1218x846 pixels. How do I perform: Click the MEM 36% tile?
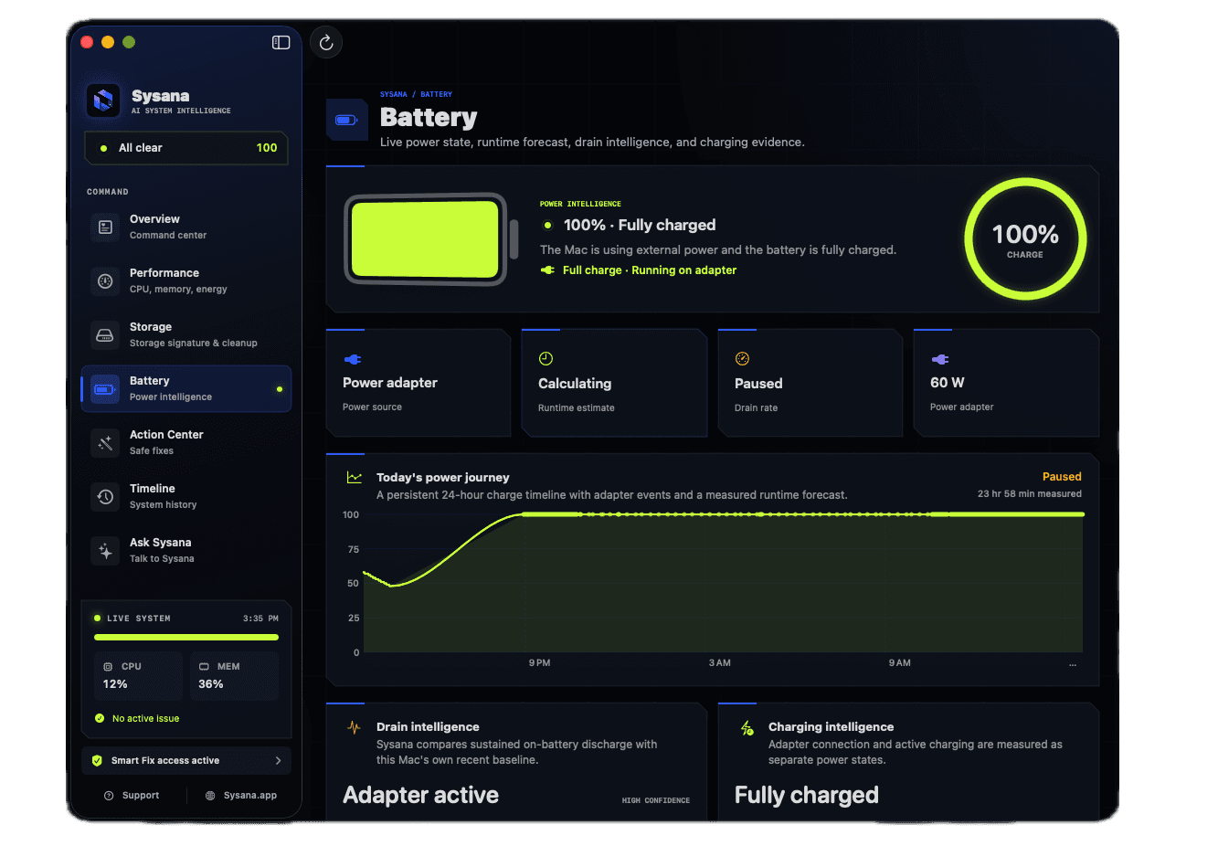coord(234,675)
